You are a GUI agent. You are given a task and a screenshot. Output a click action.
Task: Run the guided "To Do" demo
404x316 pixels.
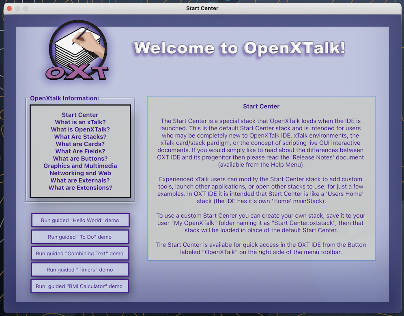80,237
